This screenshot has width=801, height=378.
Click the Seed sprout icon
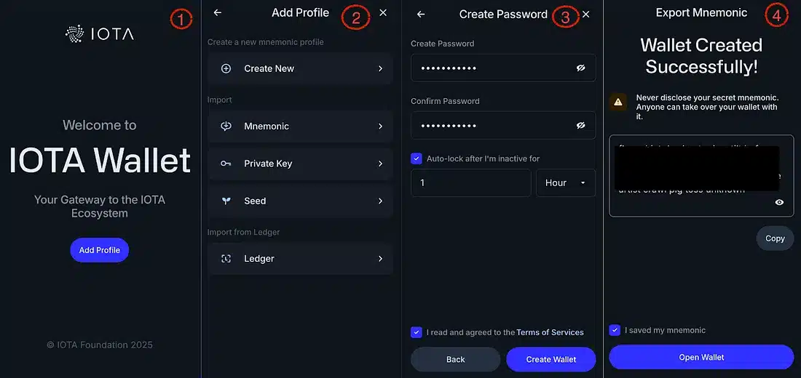[x=226, y=201]
